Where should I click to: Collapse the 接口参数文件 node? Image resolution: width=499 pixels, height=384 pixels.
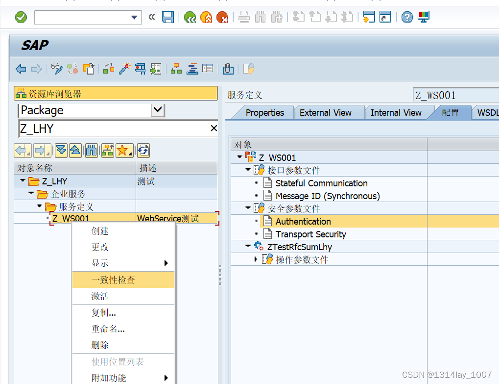248,170
